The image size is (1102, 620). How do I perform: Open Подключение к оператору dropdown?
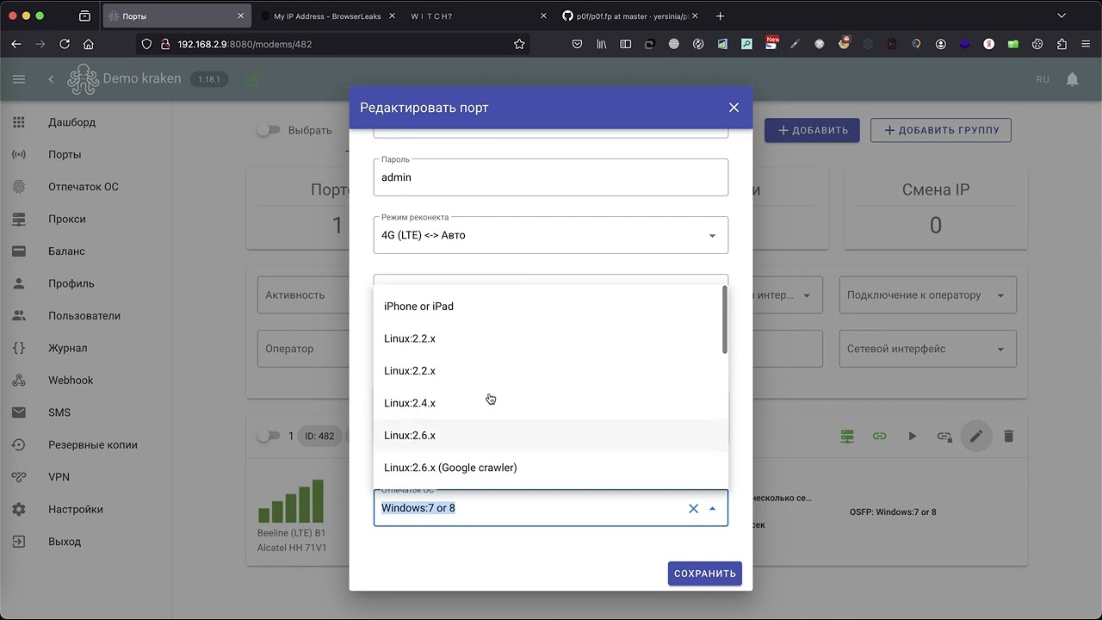tap(927, 295)
